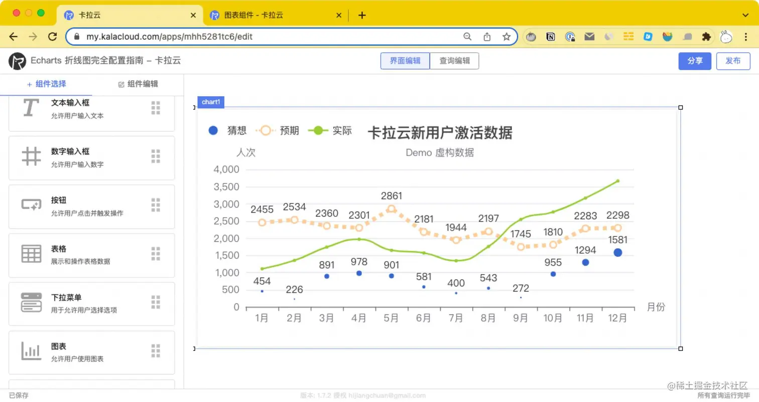Open the puzzle-piece extensions menu
The width and height of the screenshot is (759, 402).
(706, 37)
